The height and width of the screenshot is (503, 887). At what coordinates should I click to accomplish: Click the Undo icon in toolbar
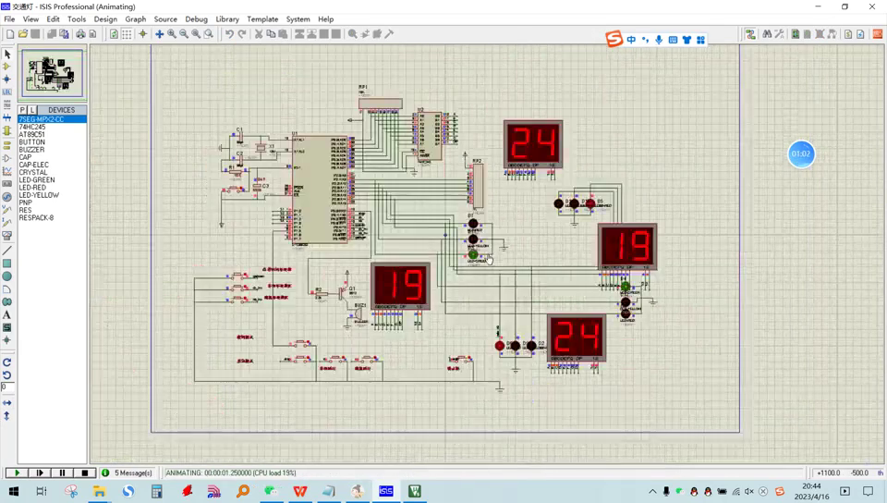click(229, 34)
